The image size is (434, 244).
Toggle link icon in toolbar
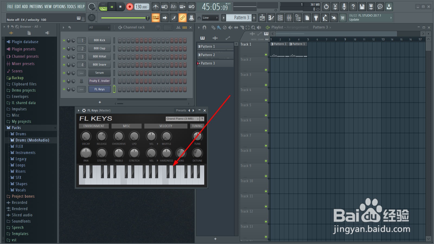(183, 18)
